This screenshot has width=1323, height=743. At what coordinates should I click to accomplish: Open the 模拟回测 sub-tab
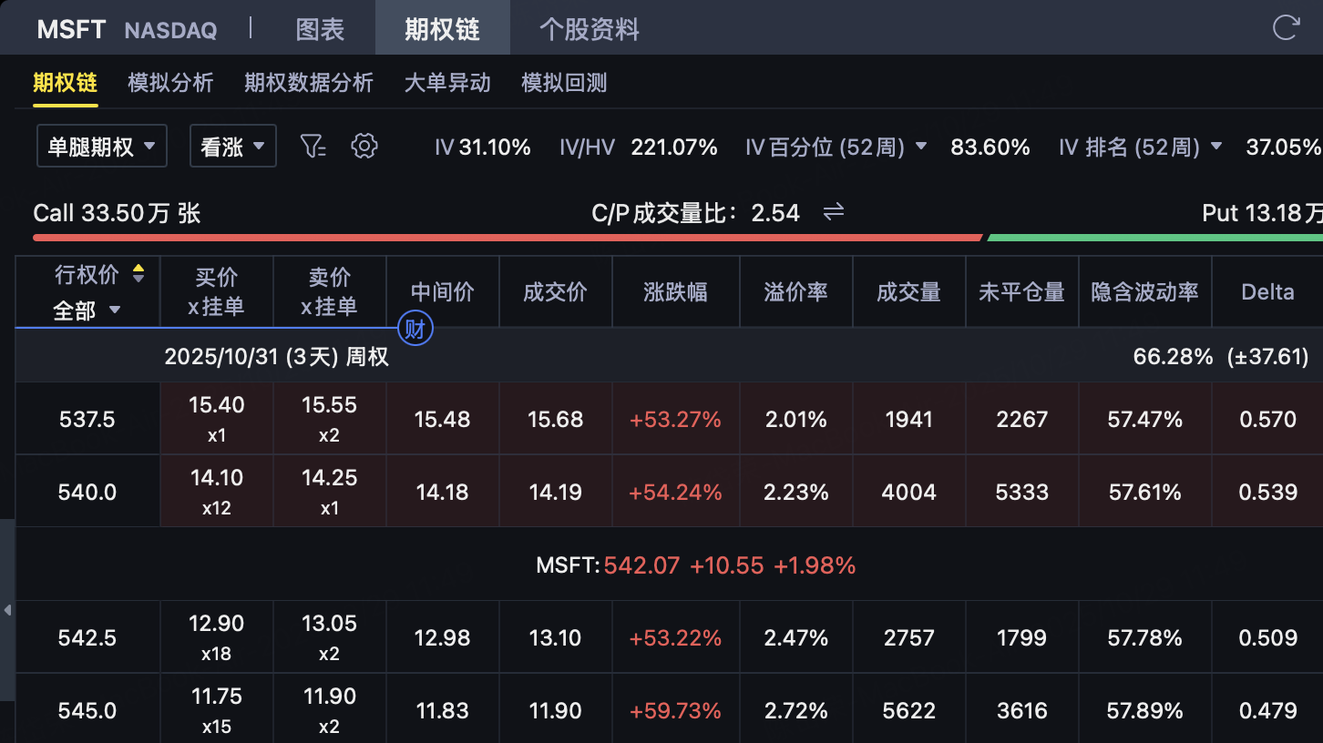click(x=564, y=83)
